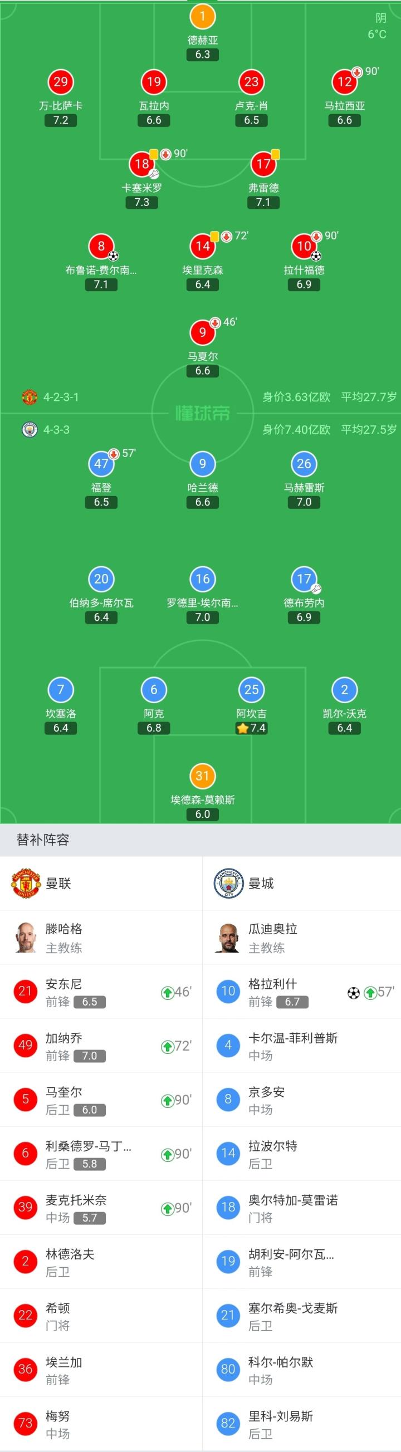The image size is (401, 1452).
Task: Tap Ederson's orange number 31 icon
Action: coord(203,776)
